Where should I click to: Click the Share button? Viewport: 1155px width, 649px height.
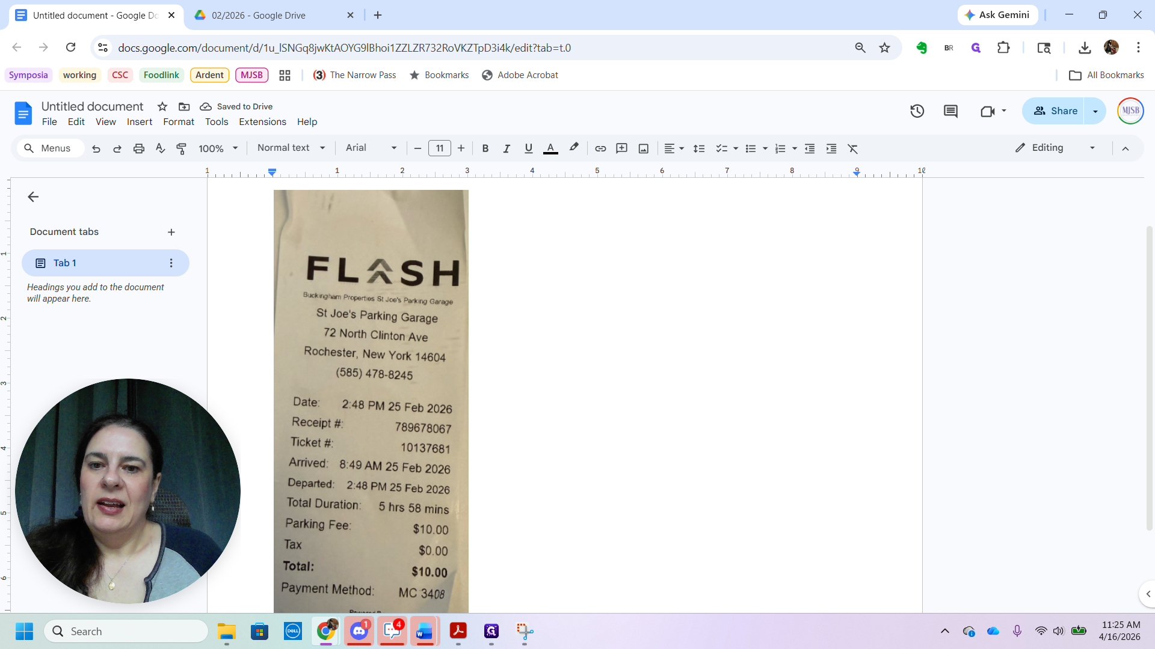point(1055,111)
